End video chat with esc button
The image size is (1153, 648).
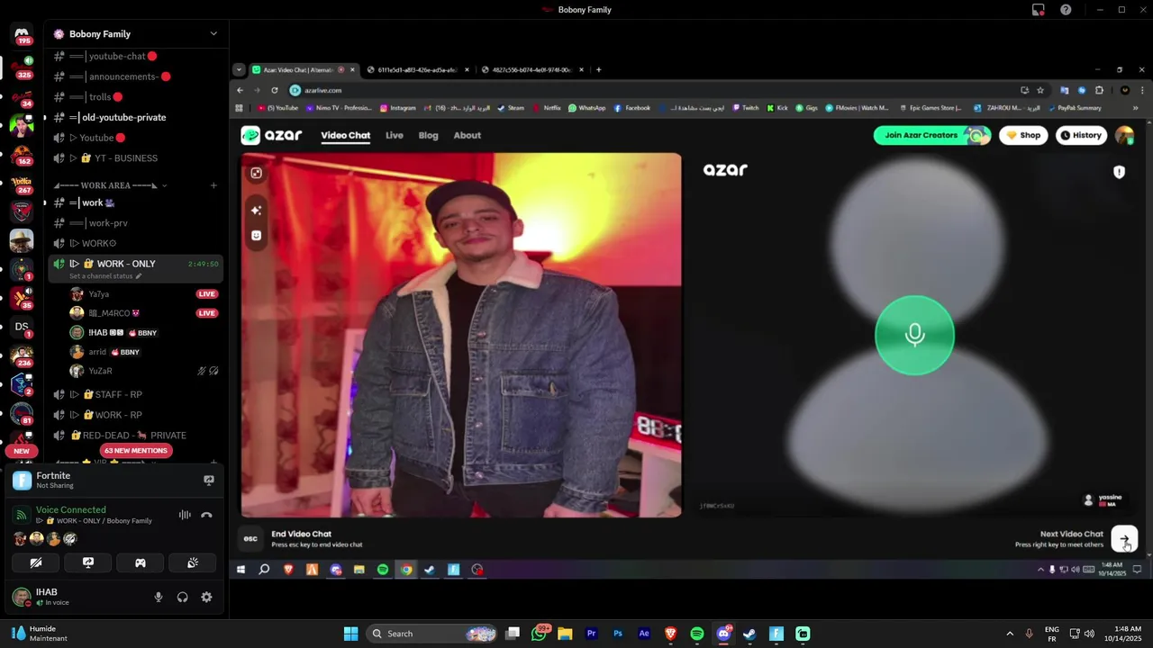(x=251, y=538)
